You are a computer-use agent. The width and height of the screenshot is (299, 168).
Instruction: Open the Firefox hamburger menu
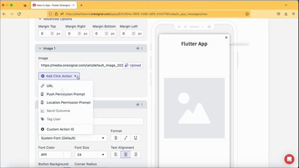pos(293,14)
